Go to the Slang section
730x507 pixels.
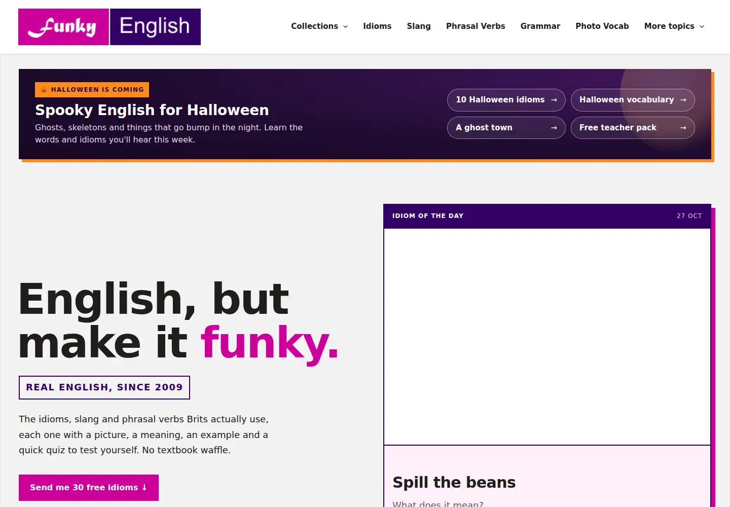coord(419,26)
